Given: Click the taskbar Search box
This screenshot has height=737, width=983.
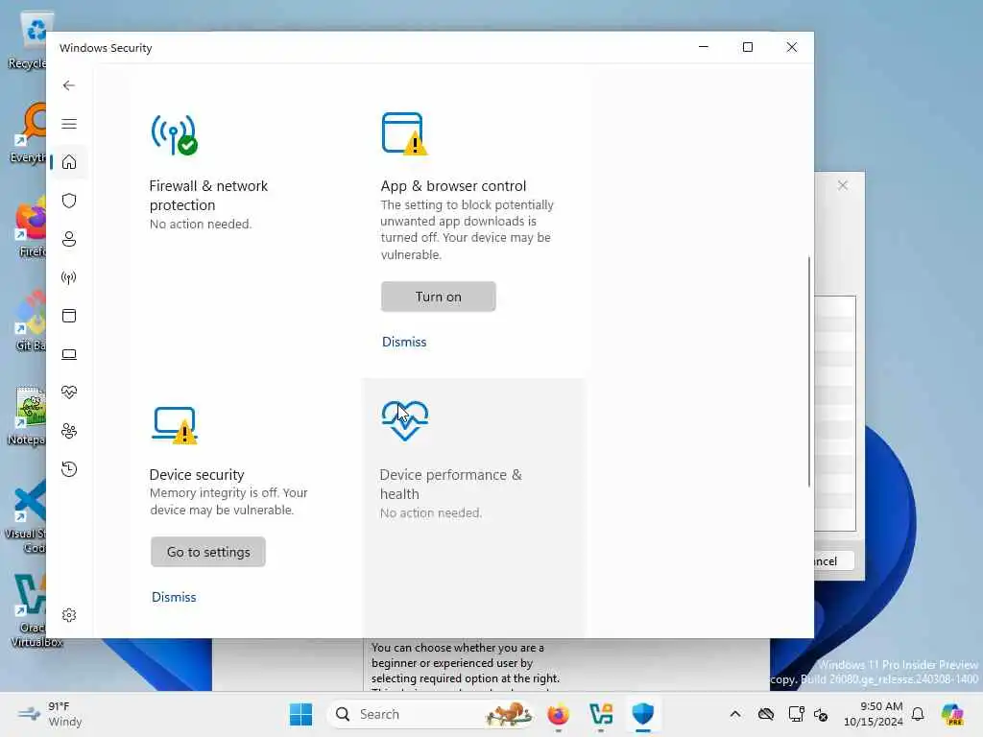Looking at the screenshot, I should pyautogui.click(x=433, y=714).
